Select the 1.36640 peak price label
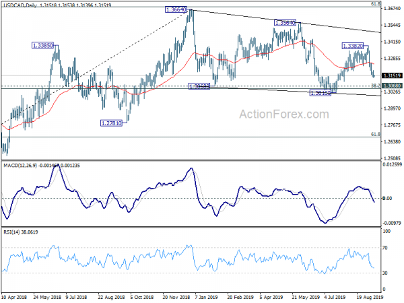Image resolution: width=404 pixels, height=303 pixels. [x=176, y=10]
